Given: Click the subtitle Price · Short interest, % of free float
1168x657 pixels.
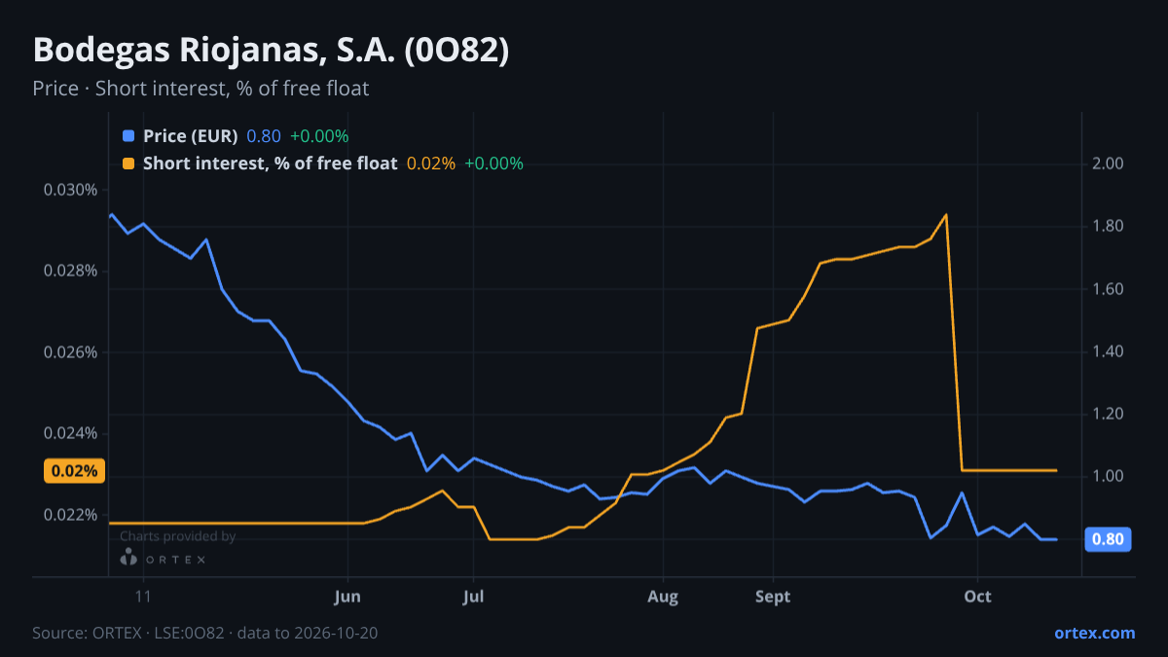Looking at the screenshot, I should tap(201, 89).
